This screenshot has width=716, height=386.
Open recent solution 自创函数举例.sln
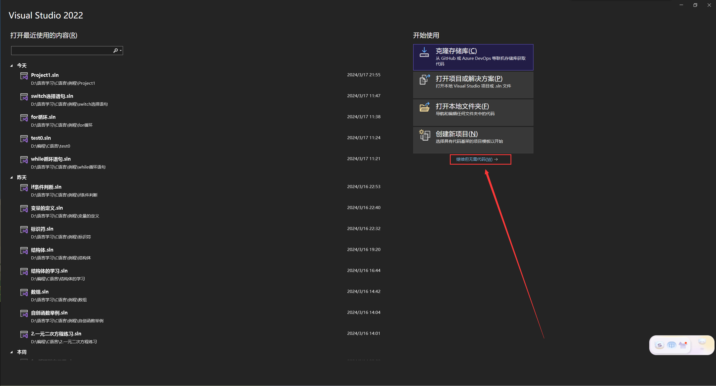point(200,316)
